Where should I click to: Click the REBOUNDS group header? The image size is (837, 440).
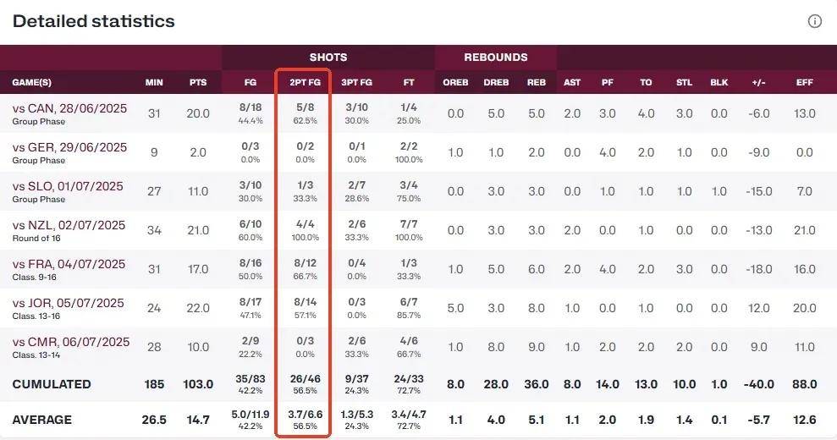tap(495, 58)
